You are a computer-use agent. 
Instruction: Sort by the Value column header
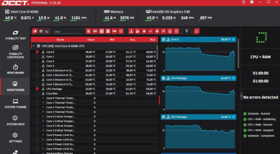[91, 40]
